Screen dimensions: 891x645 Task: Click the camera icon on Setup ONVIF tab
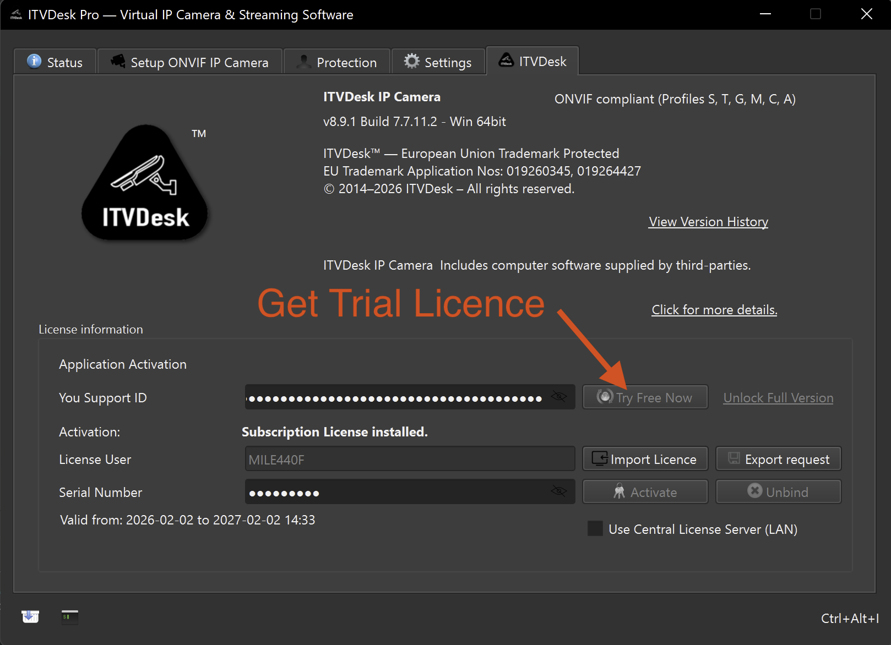(118, 61)
